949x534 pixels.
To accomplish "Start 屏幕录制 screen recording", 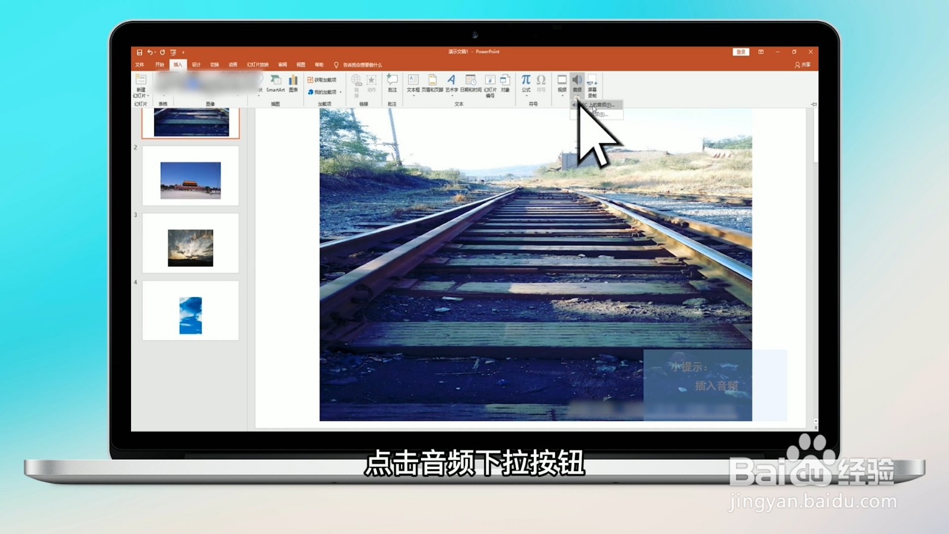I will [592, 86].
